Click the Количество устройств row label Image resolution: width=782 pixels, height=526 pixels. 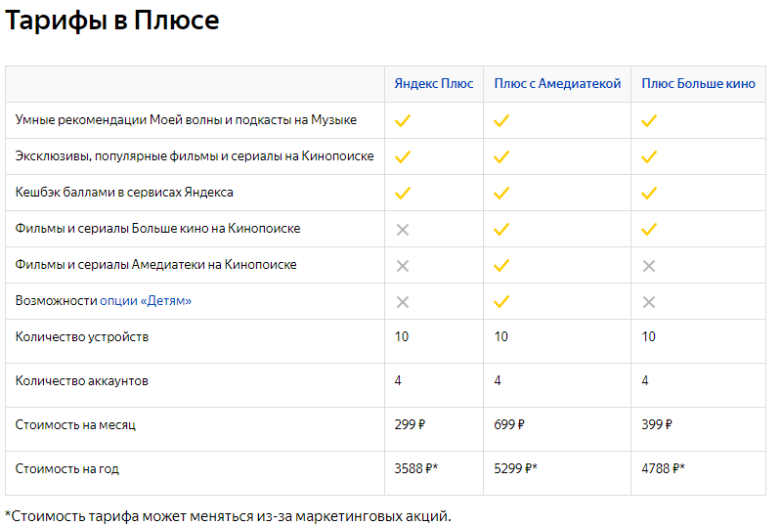click(82, 337)
